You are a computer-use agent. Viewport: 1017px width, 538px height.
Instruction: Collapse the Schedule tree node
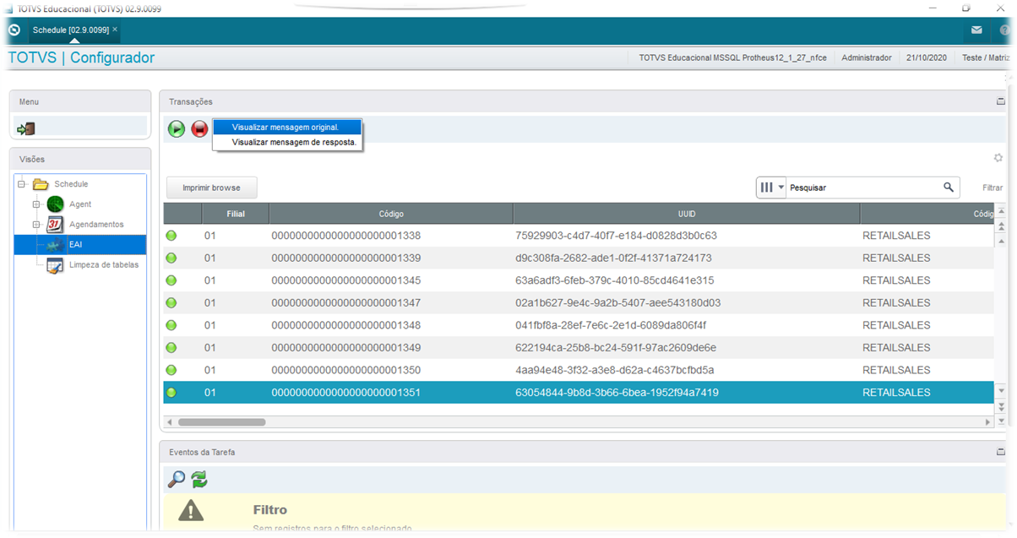click(22, 184)
